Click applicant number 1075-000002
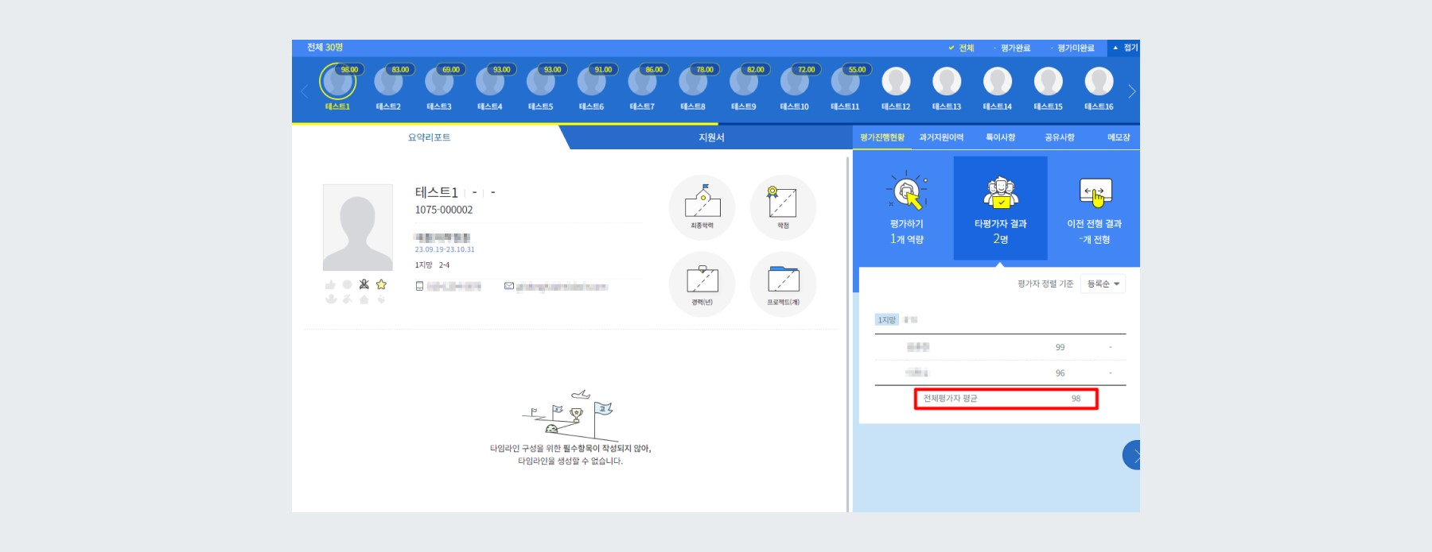 click(444, 210)
